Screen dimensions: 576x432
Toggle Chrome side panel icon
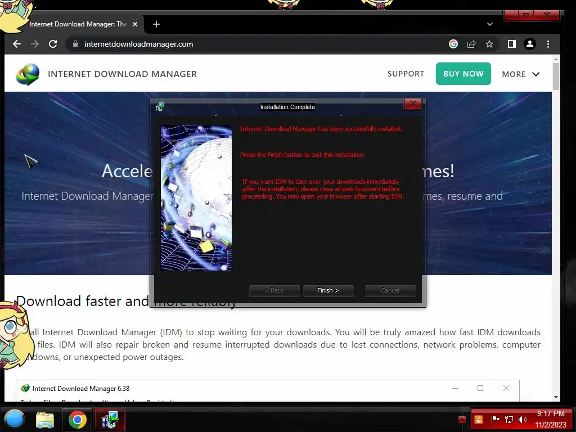(512, 44)
